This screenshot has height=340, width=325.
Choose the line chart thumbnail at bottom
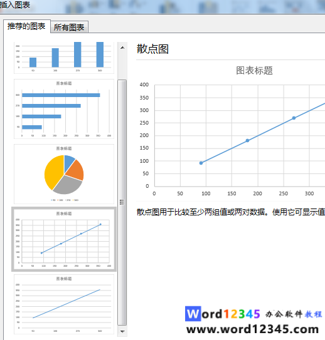[x=64, y=304]
